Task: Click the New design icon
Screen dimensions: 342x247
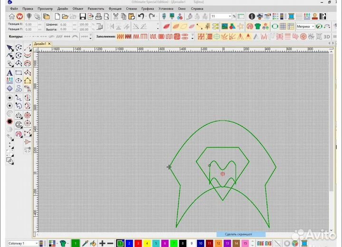Action: pyautogui.click(x=57, y=16)
